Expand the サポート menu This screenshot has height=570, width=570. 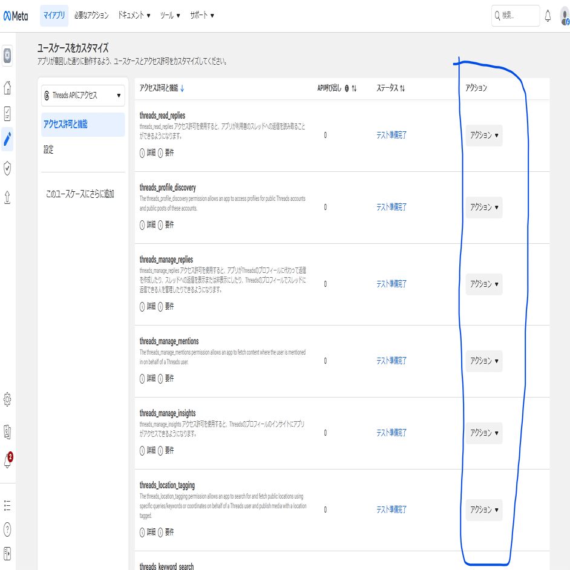pos(201,15)
